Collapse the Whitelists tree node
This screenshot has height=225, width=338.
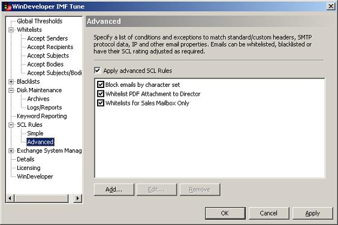click(11, 30)
